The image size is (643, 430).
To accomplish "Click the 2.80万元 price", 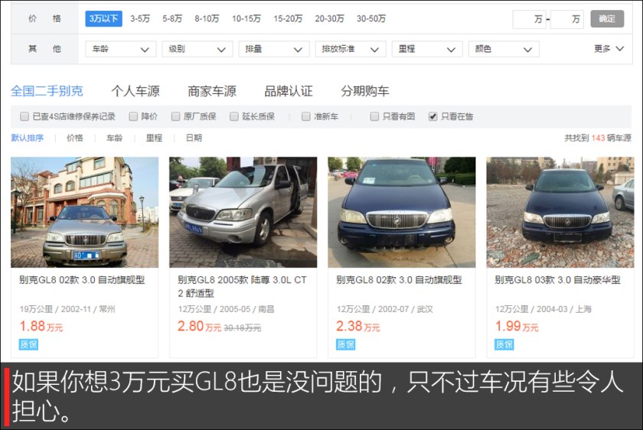I will pyautogui.click(x=199, y=327).
